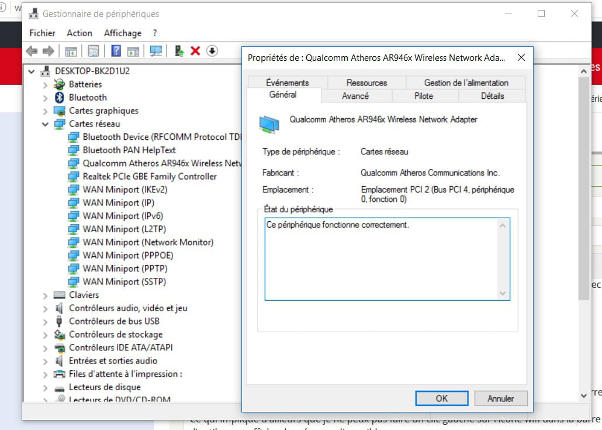Open the Pilote tab
This screenshot has height=430, width=602.
tap(424, 96)
